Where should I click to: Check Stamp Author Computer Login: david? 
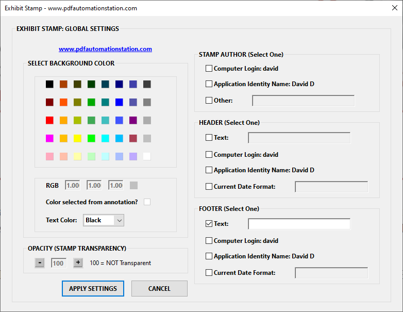pos(209,69)
